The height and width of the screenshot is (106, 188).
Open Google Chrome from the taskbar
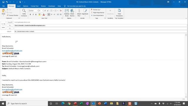click(69, 103)
